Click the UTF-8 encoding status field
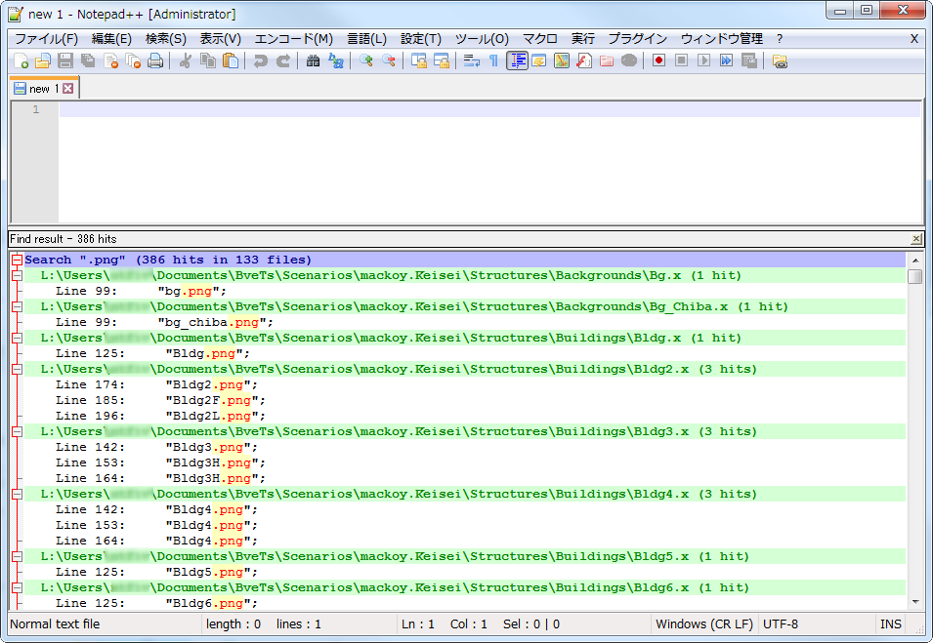 click(x=817, y=624)
